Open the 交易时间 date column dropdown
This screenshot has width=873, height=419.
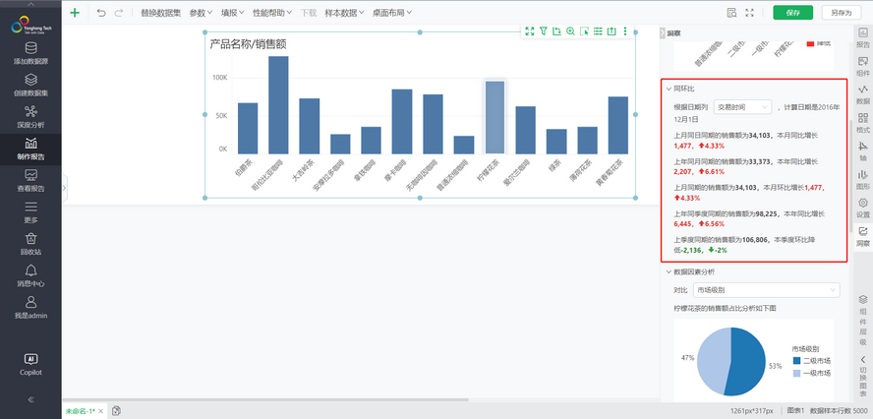(x=742, y=106)
